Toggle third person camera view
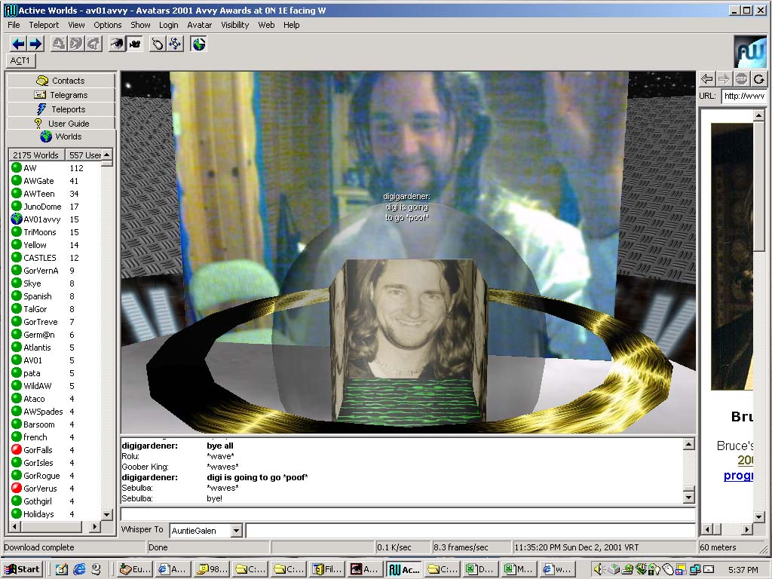Viewport: 772px width, 579px height. tap(134, 44)
